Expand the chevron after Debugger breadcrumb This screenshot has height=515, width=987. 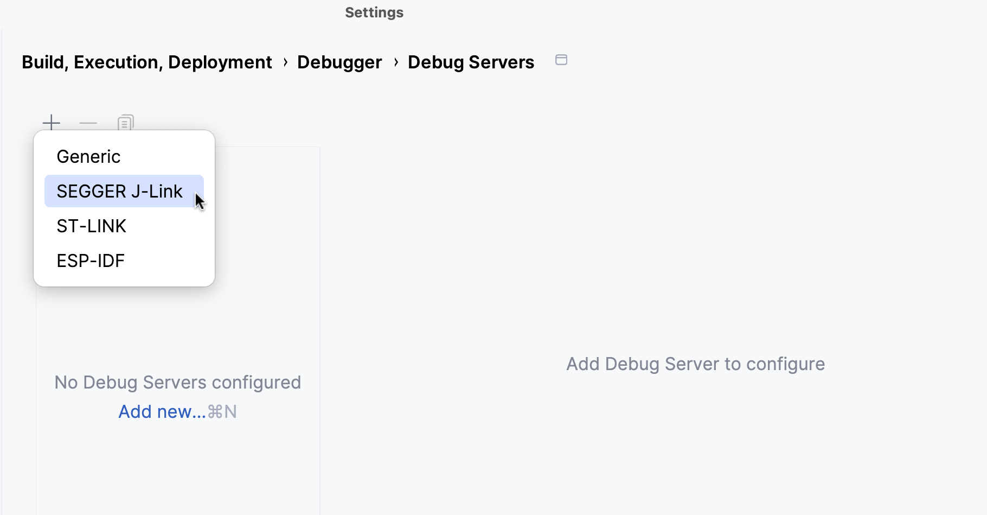(395, 62)
